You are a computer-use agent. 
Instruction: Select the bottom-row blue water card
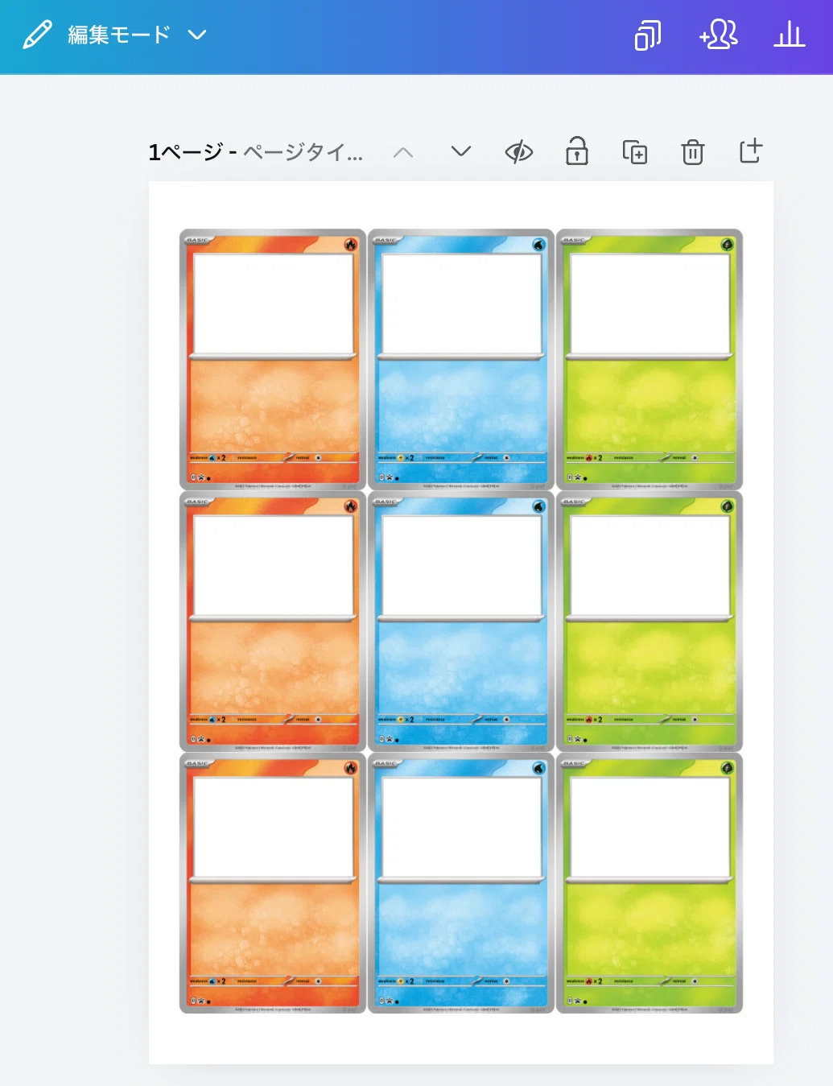point(461,882)
